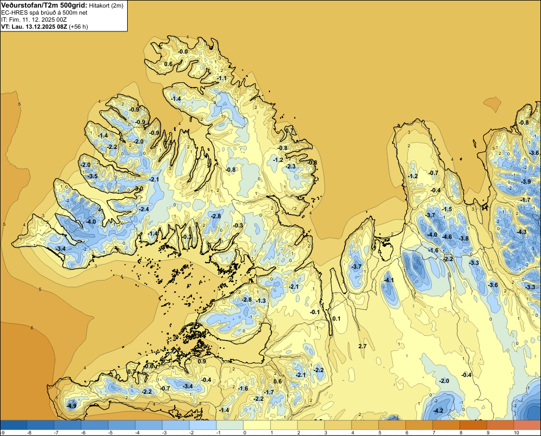
Task: Click the '0.1' temperature value
Action: 336,318
